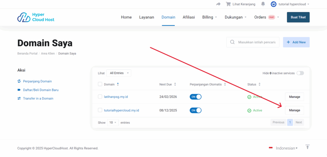The width and height of the screenshot is (327, 157).
Task: Open the tutorialhypercloud.my.id domain link
Action: click(122, 111)
